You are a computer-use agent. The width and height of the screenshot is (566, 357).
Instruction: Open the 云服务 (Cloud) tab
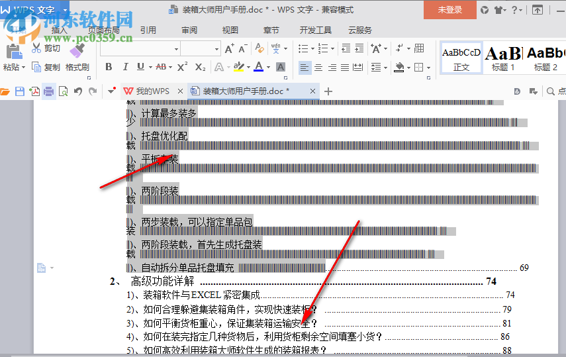[x=360, y=30]
